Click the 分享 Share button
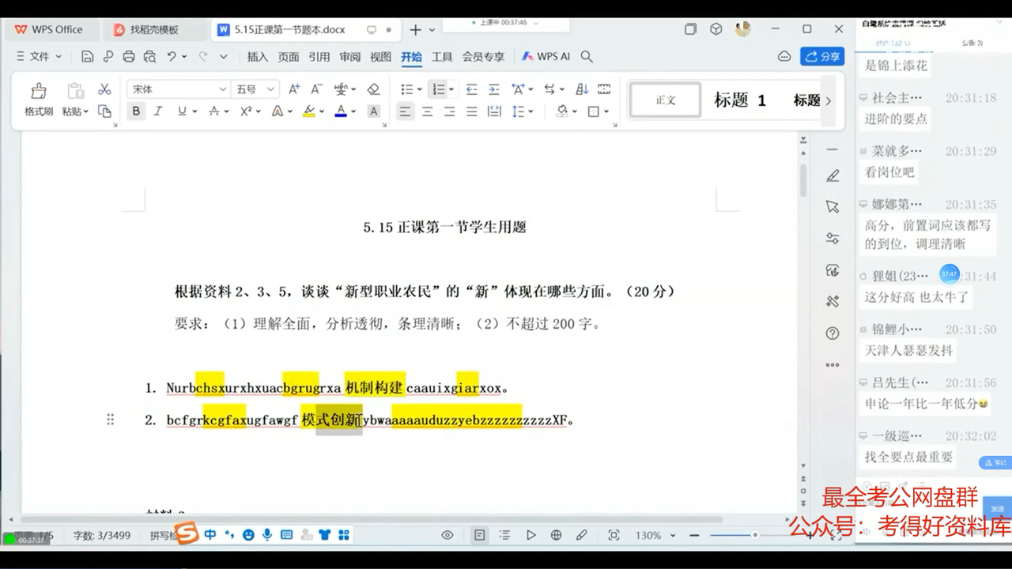 pyautogui.click(x=822, y=57)
